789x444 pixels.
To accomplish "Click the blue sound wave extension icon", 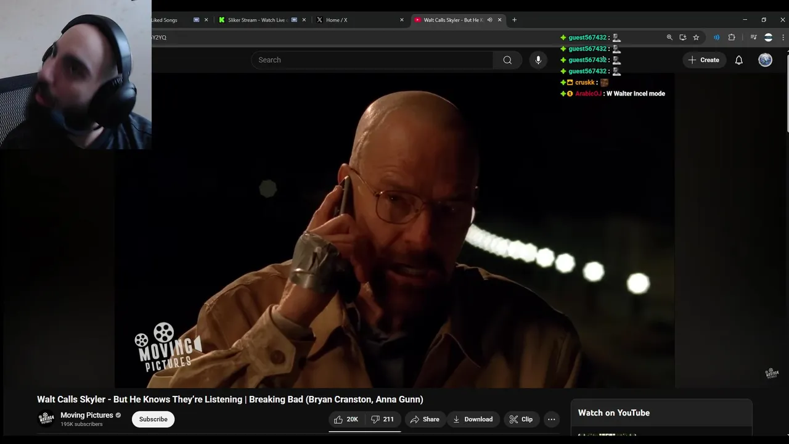I will (716, 38).
